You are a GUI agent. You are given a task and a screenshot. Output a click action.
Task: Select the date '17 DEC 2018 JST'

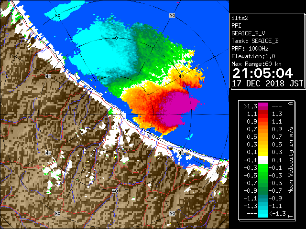click(x=267, y=83)
